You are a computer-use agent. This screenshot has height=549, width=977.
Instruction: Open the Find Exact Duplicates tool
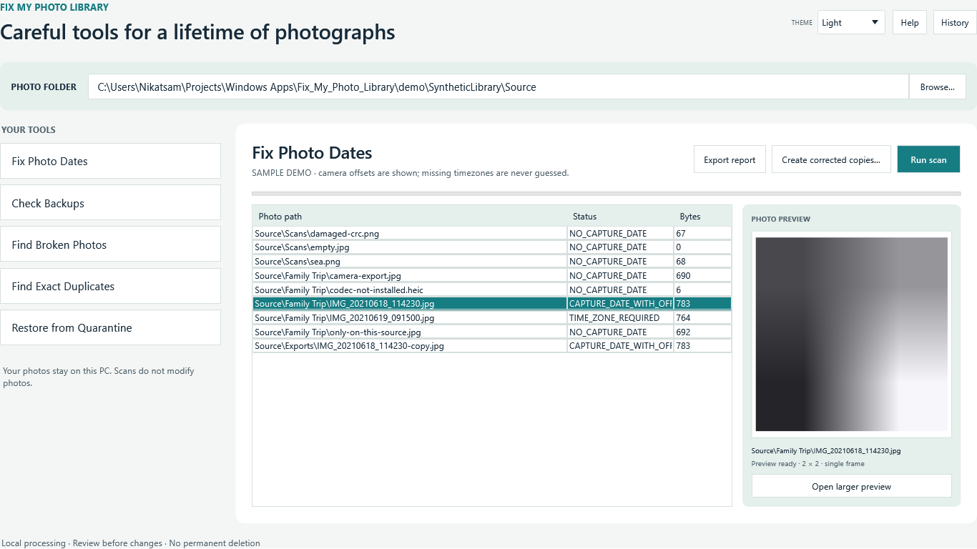click(x=110, y=286)
